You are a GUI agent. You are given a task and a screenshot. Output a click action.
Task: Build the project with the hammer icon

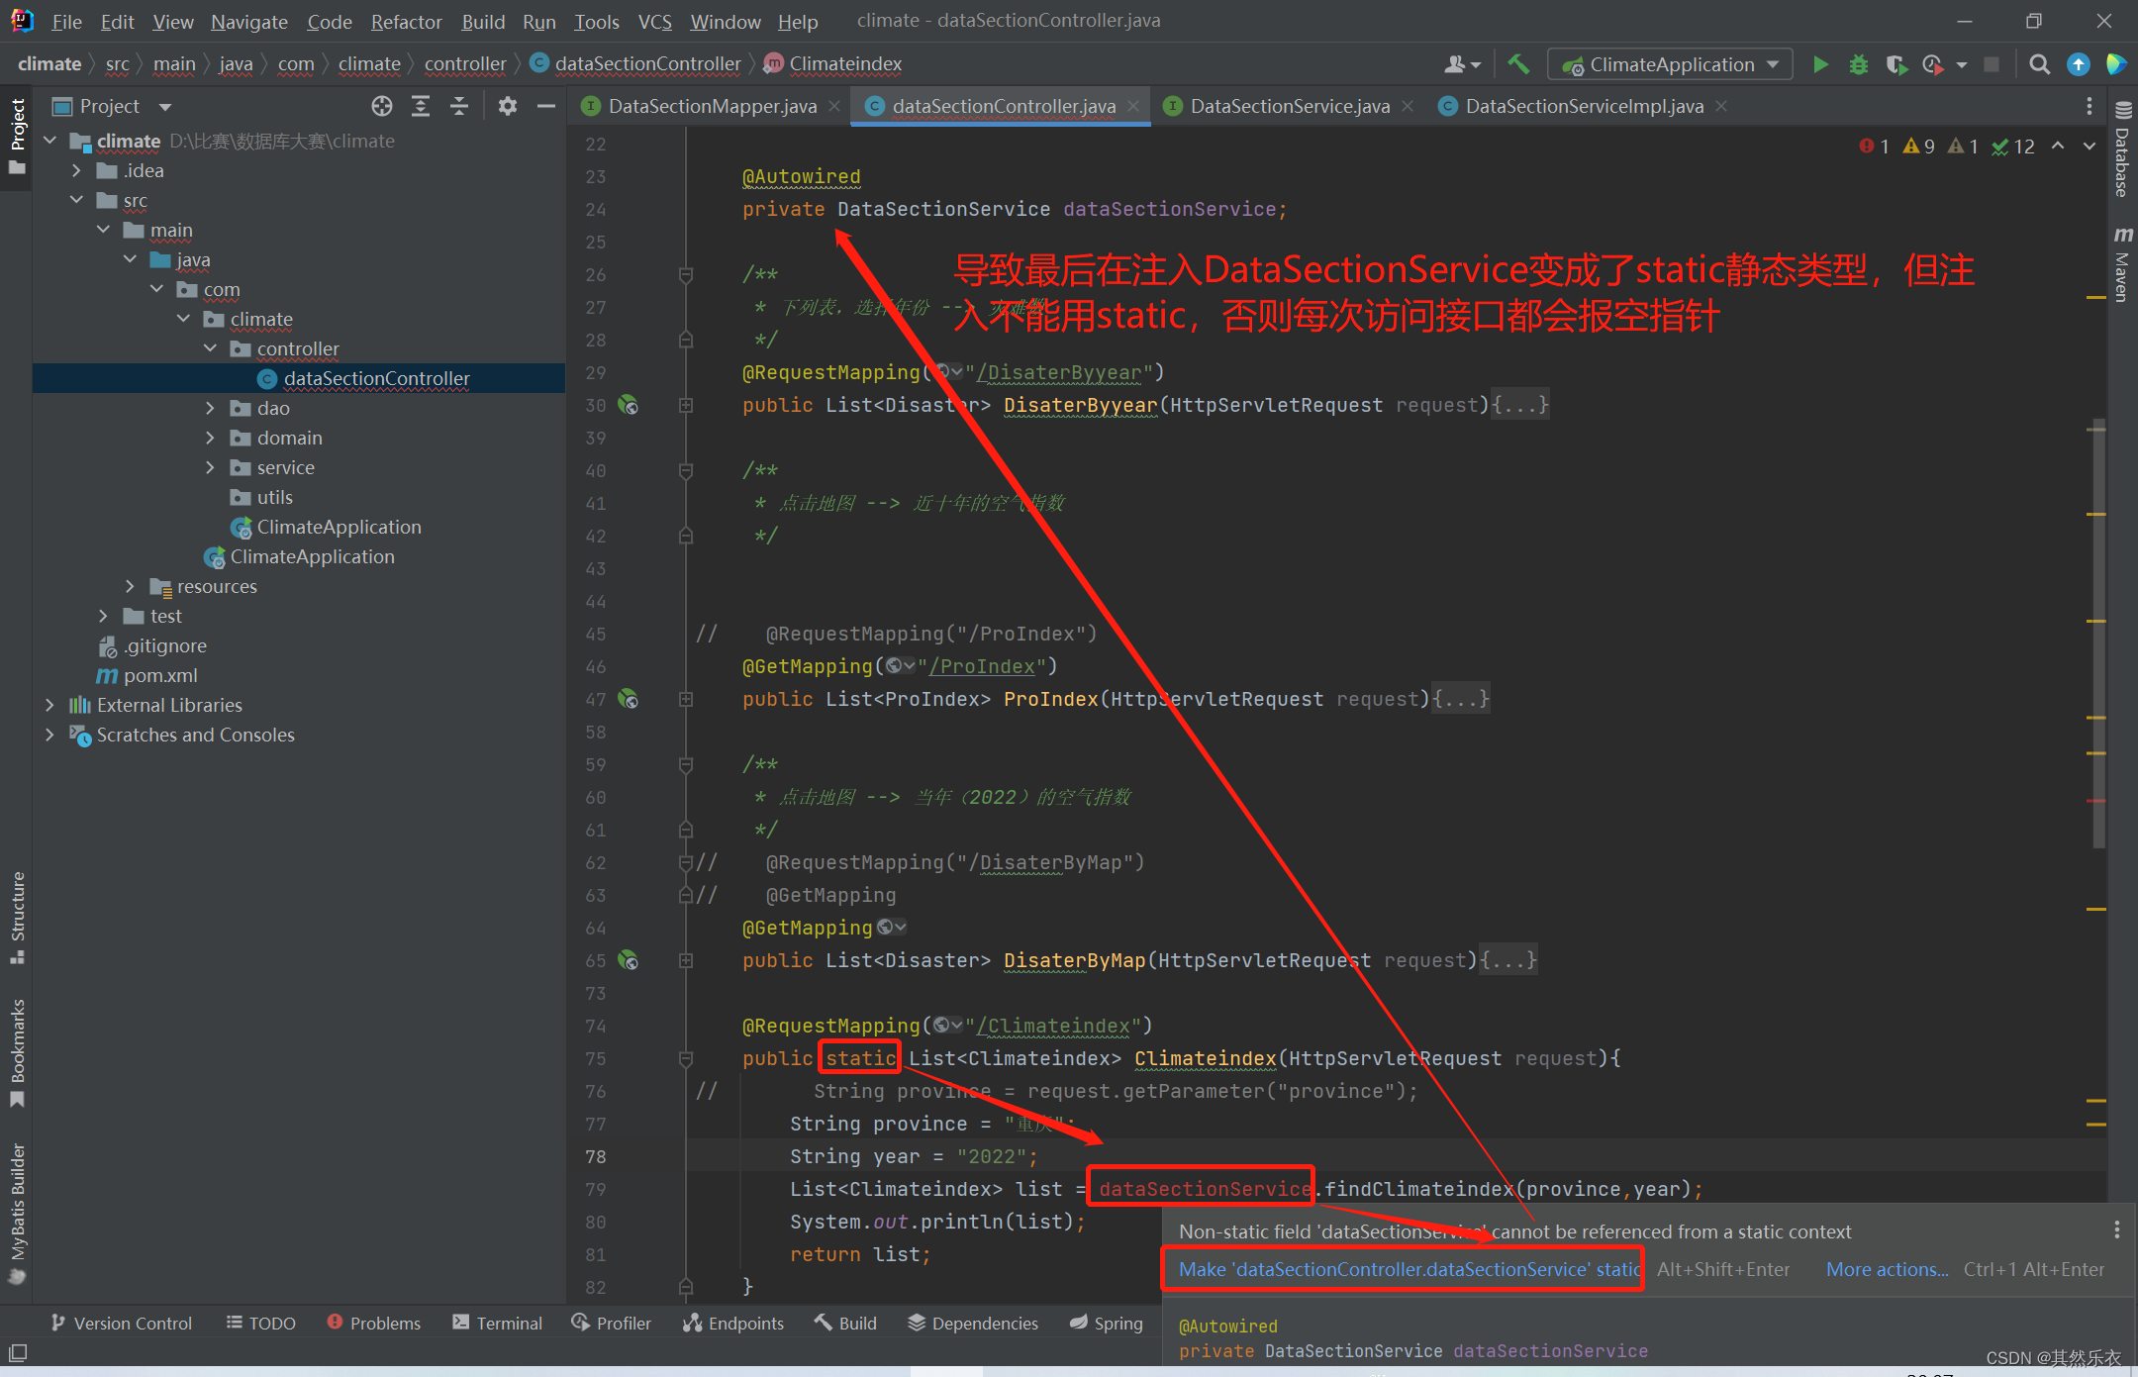(1518, 63)
